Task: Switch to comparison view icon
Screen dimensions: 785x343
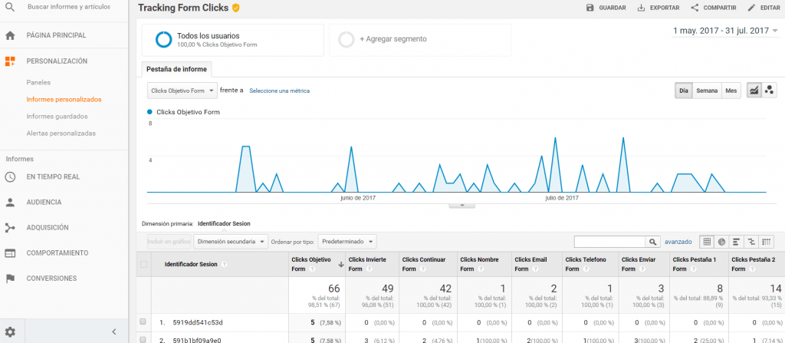Action: click(x=751, y=242)
